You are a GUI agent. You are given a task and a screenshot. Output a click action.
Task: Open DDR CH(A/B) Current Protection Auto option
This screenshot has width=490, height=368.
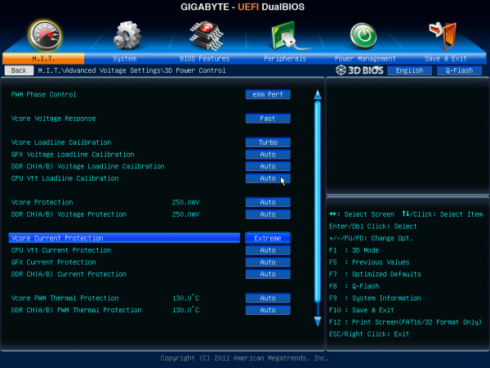[x=268, y=274]
